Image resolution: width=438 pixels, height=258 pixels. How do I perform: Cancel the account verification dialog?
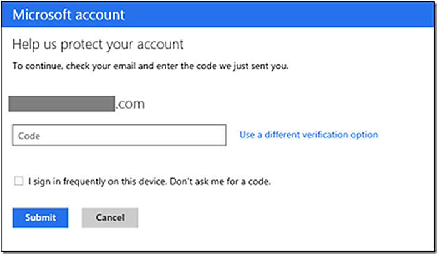pyautogui.click(x=110, y=217)
